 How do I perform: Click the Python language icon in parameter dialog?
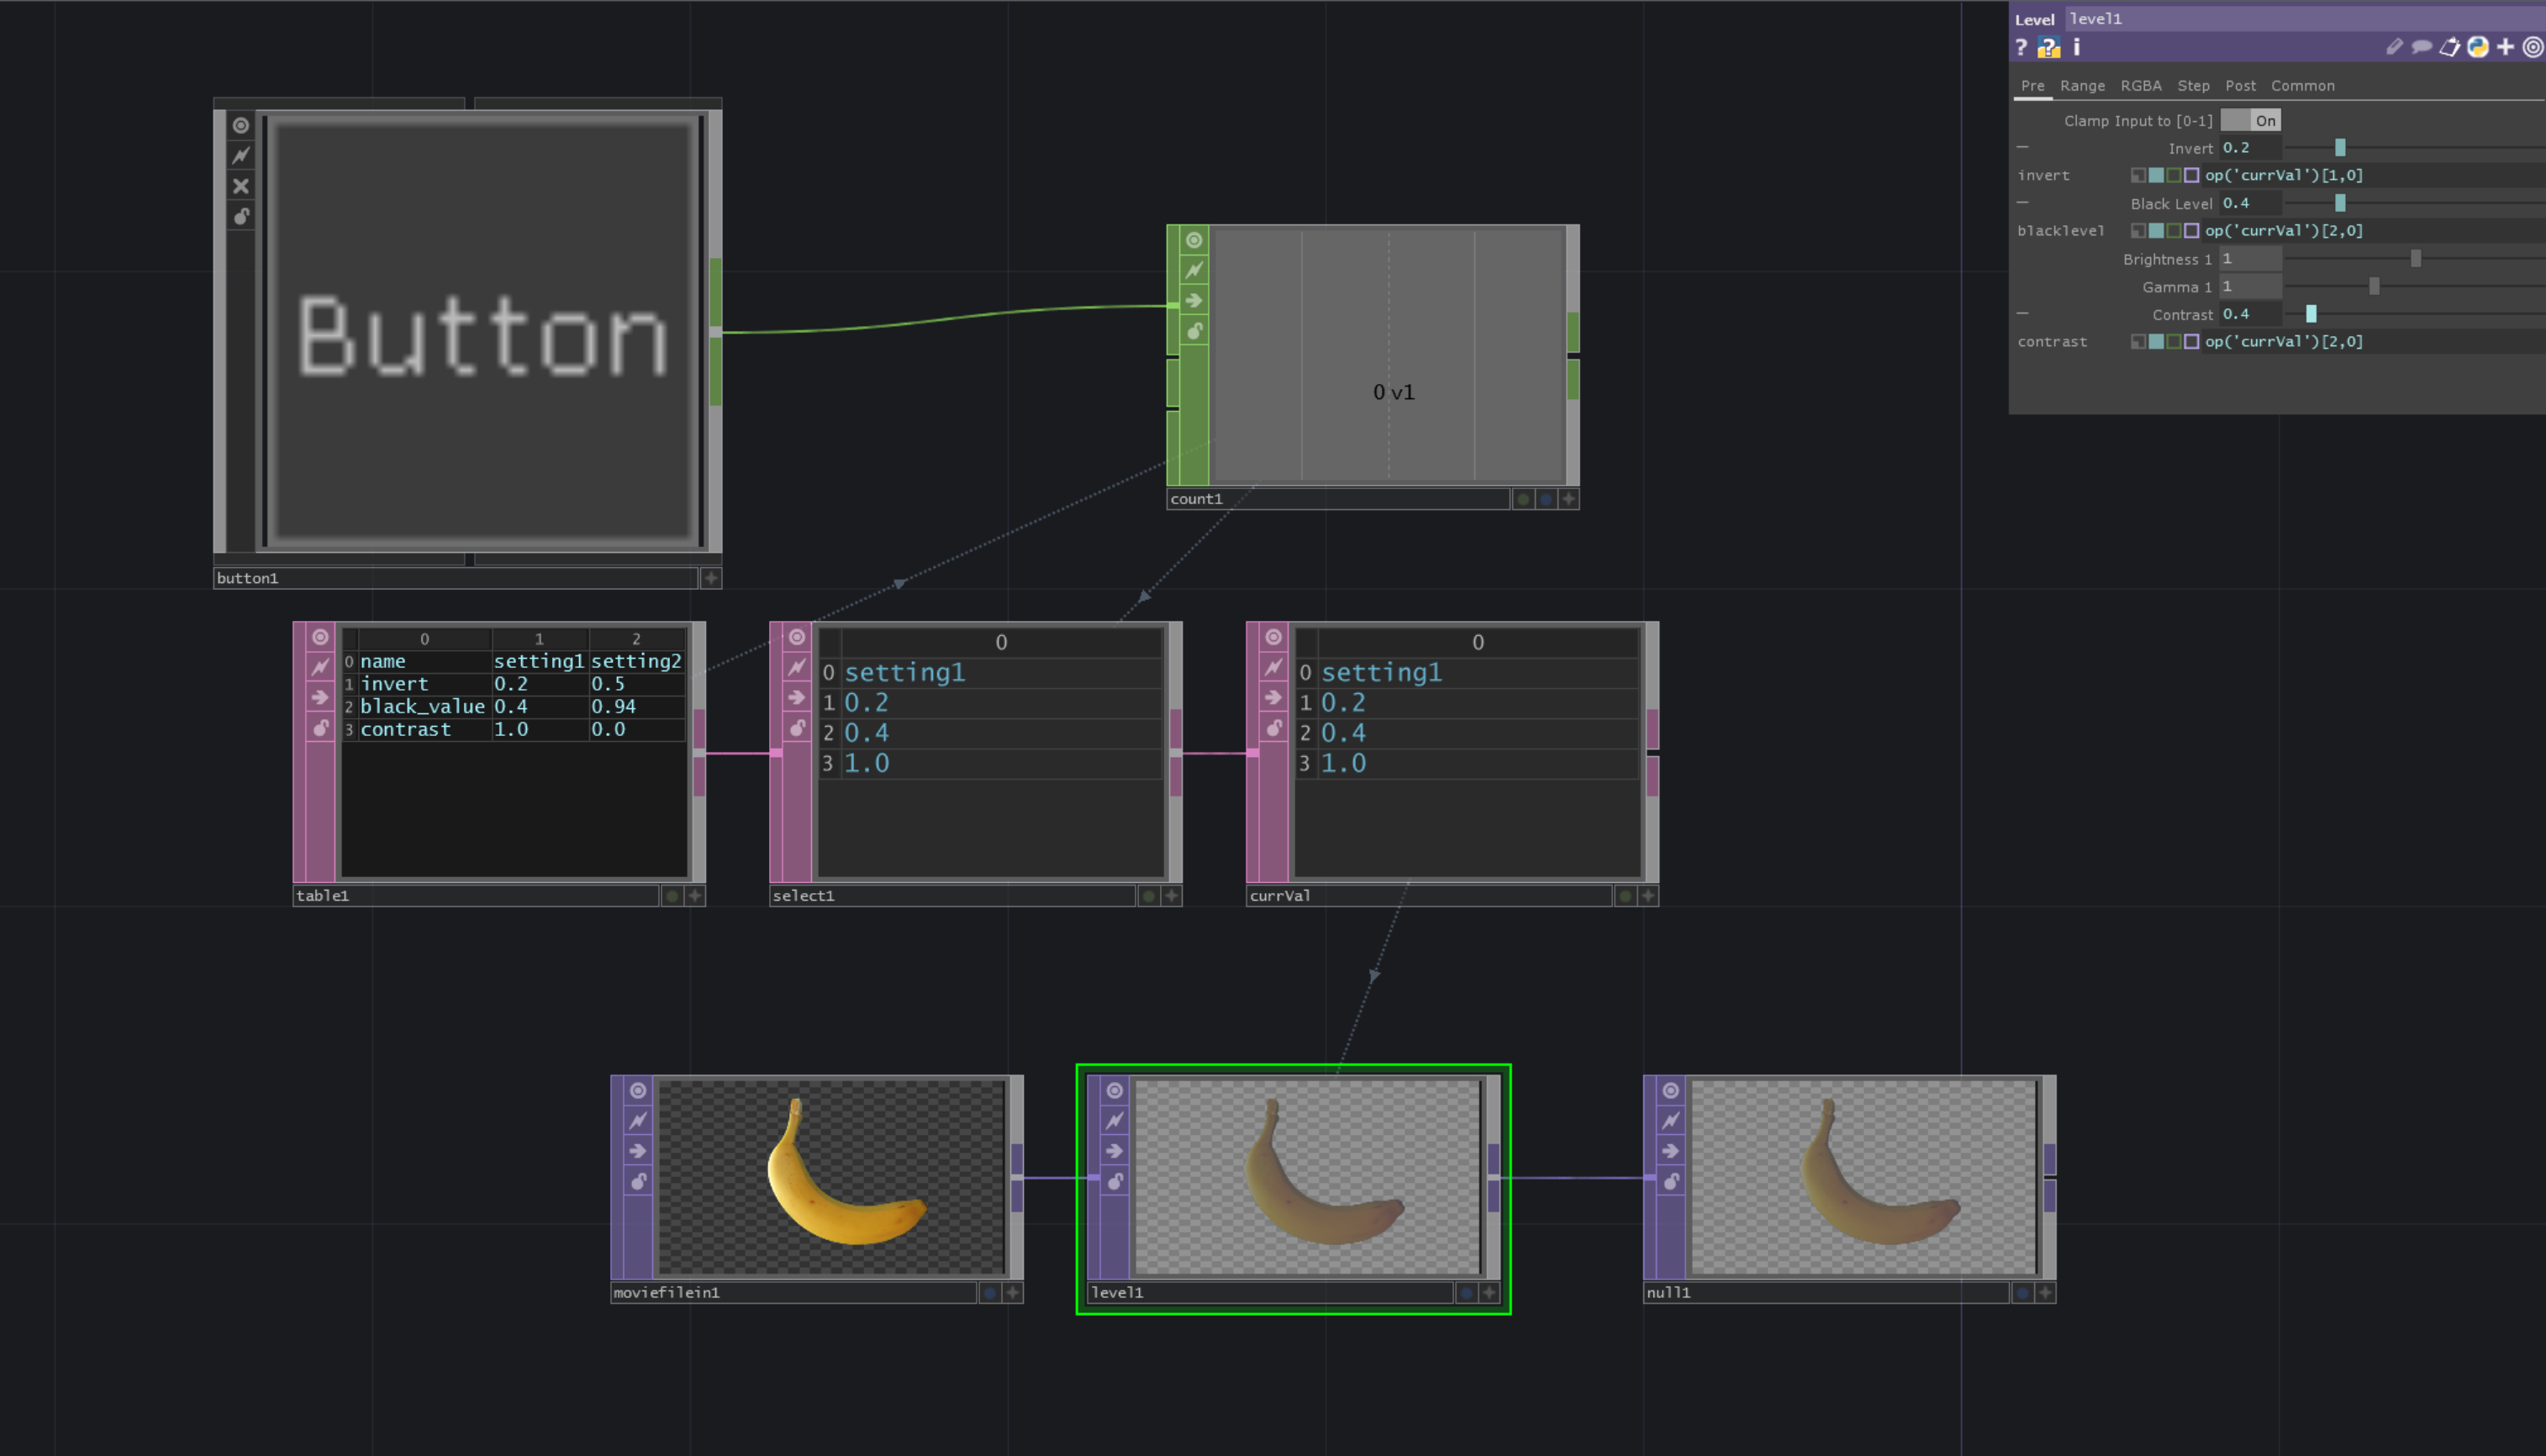pos(2478,47)
